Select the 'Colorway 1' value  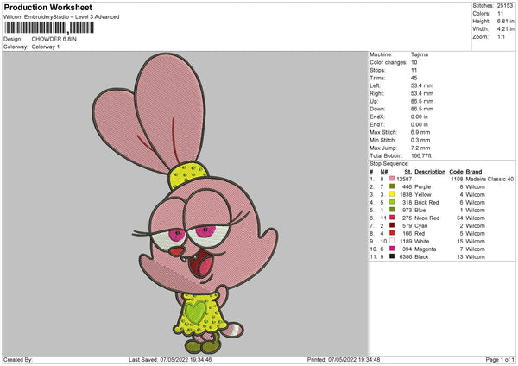click(46, 47)
